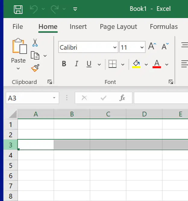This screenshot has height=201, width=188.
Task: Switch to the Insert tab
Action: pos(78,27)
